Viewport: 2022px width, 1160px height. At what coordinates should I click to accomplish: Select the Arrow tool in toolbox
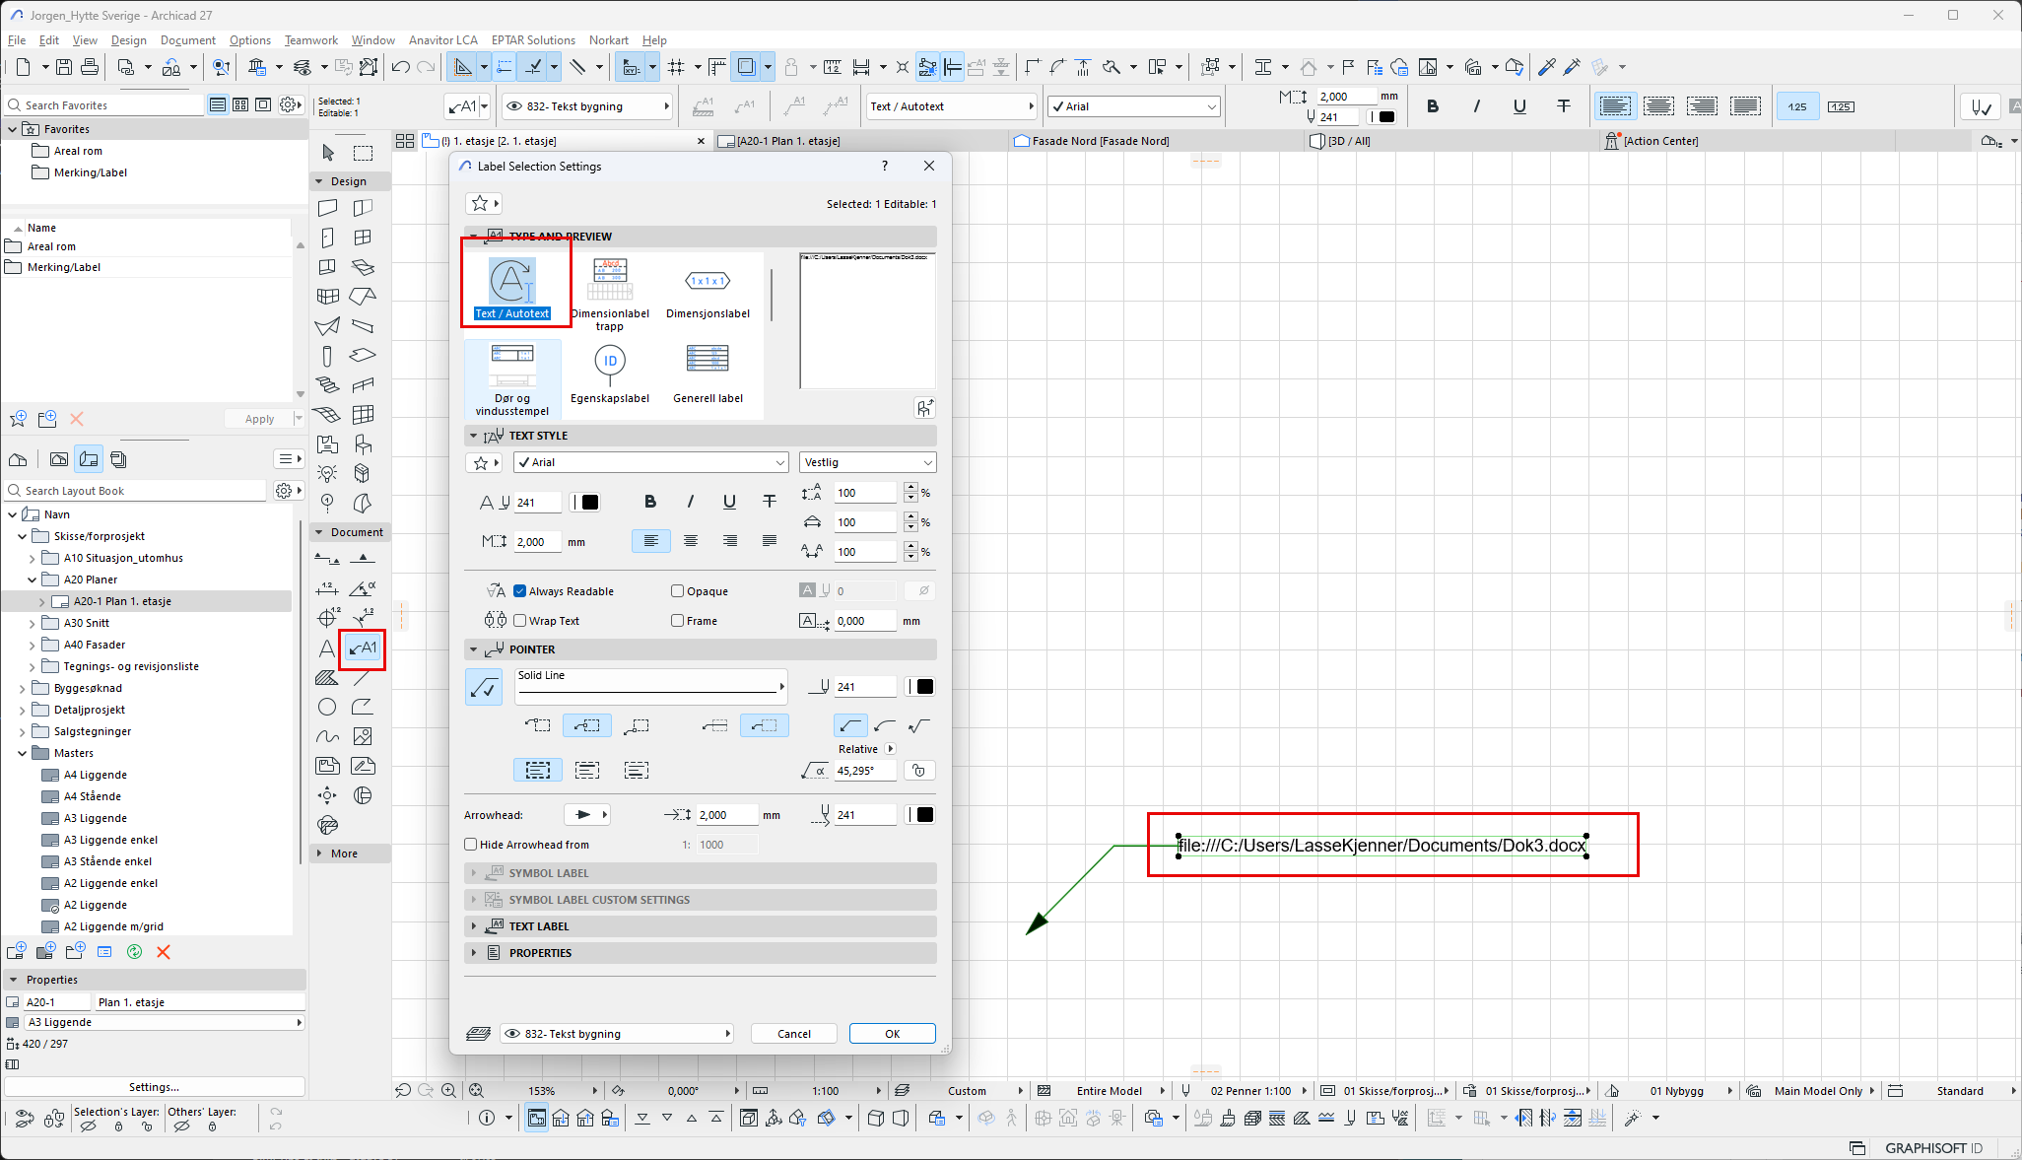[328, 153]
